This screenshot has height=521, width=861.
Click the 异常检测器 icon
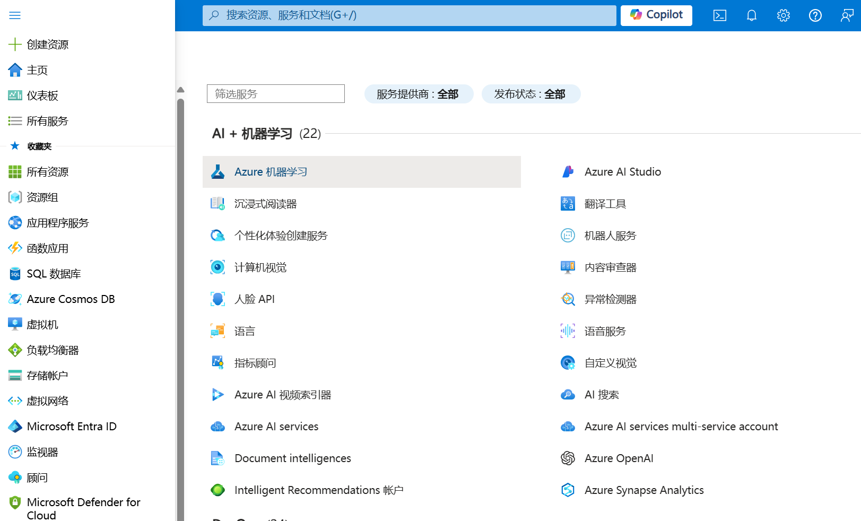pos(568,299)
